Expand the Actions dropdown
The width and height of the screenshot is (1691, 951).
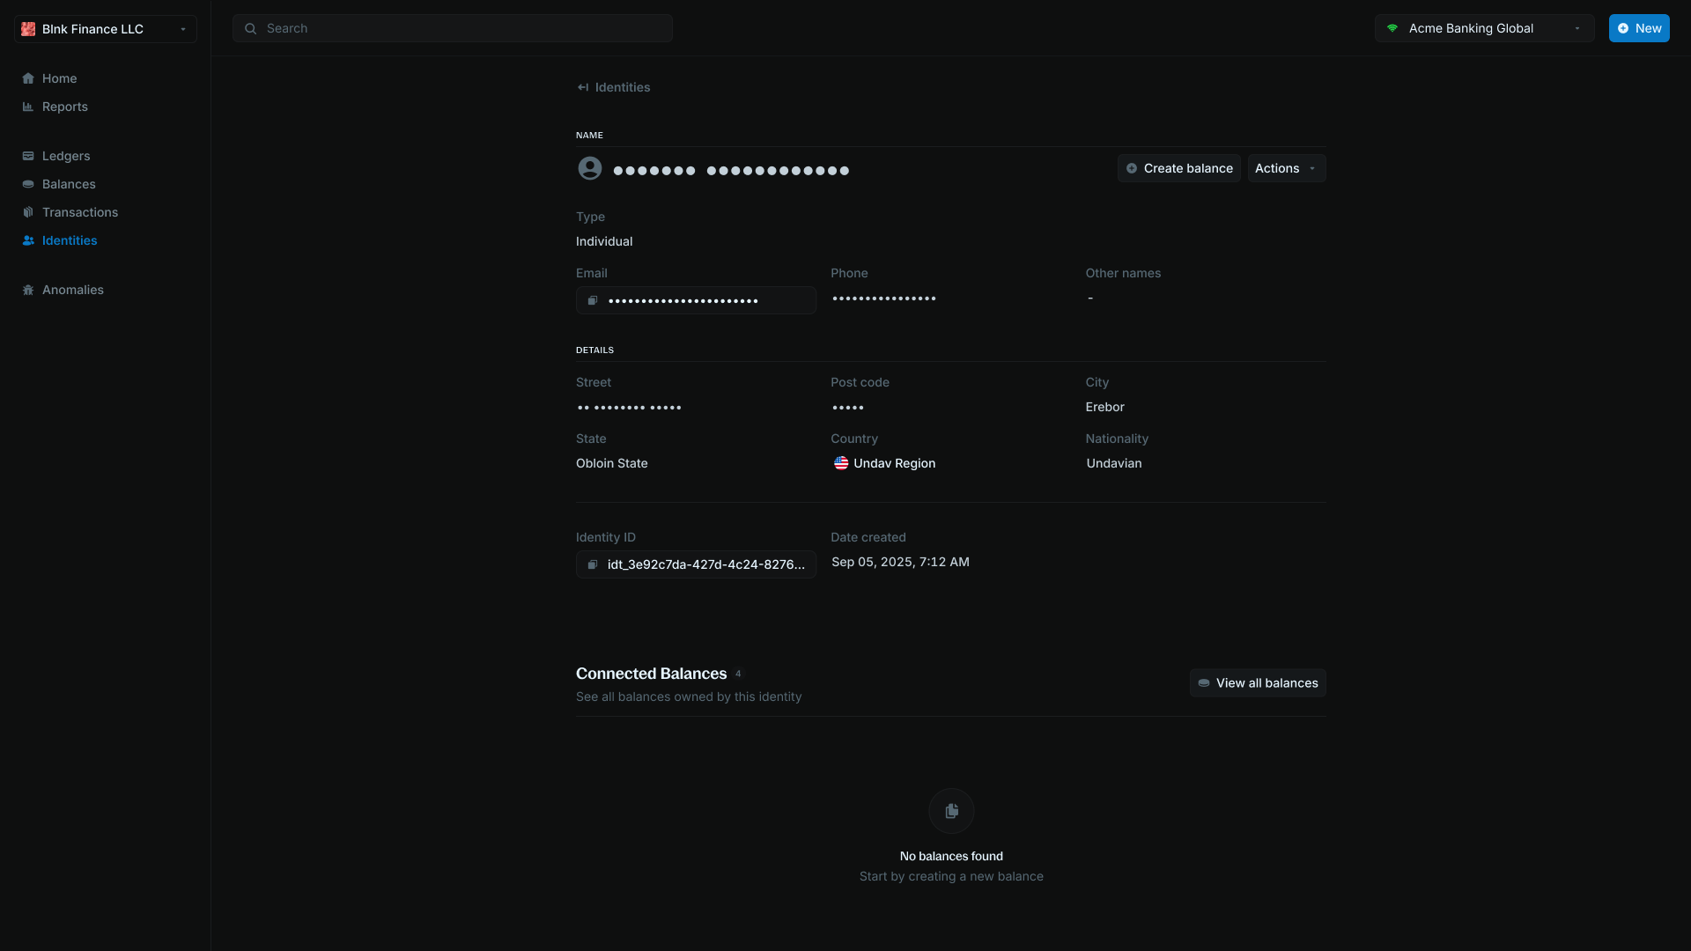tap(1286, 168)
